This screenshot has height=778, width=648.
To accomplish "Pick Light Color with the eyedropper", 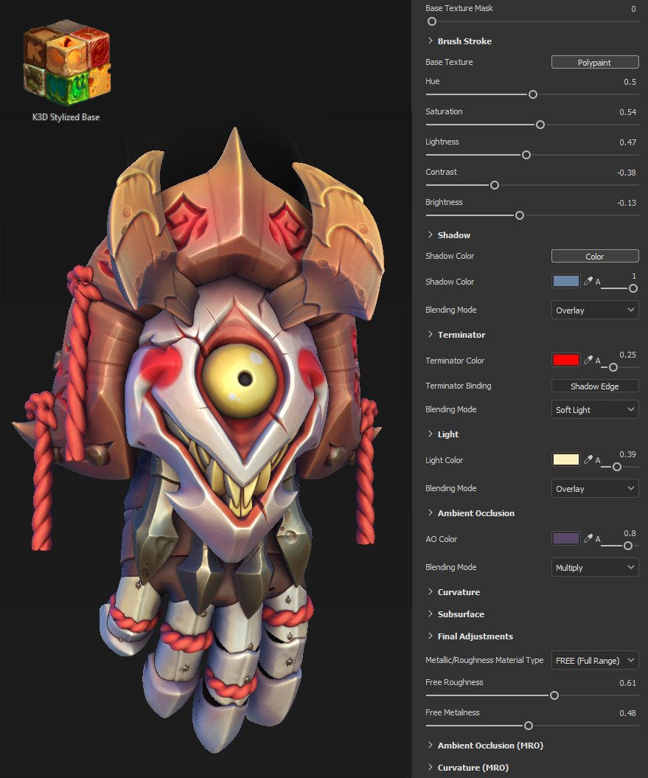I will coord(588,459).
